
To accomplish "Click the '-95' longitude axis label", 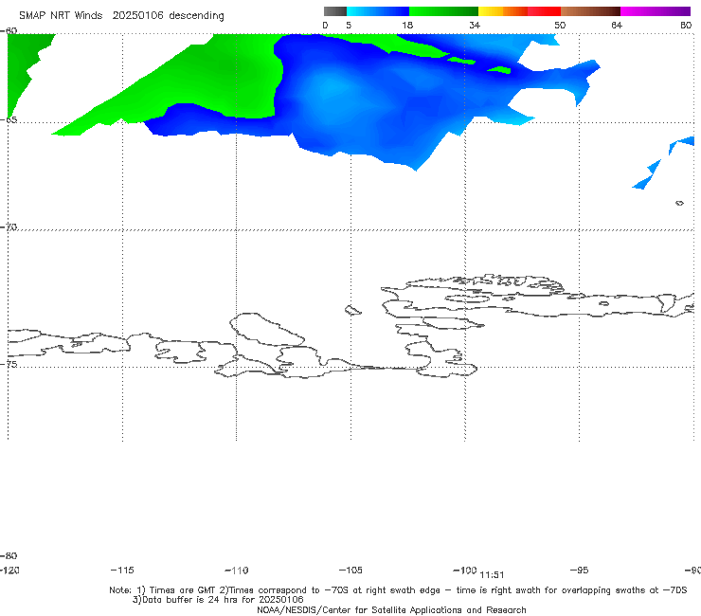I will (x=580, y=570).
